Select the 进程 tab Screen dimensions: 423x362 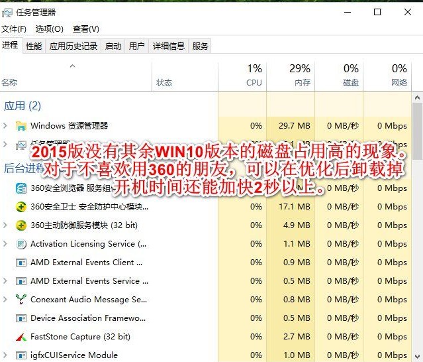(x=10, y=45)
